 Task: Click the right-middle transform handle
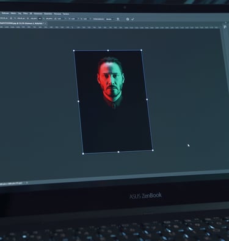click(x=147, y=100)
